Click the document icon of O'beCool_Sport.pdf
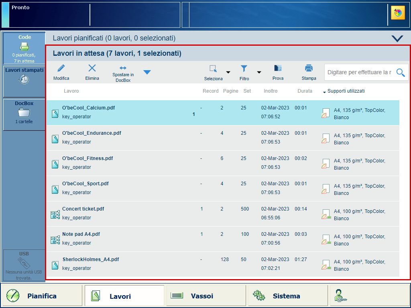This screenshot has height=308, width=411. (55, 190)
